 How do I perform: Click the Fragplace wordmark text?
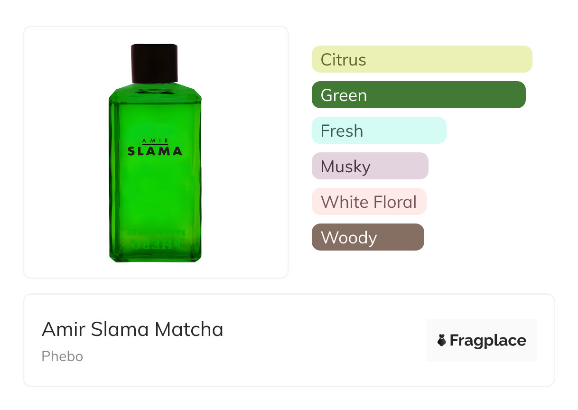488,340
